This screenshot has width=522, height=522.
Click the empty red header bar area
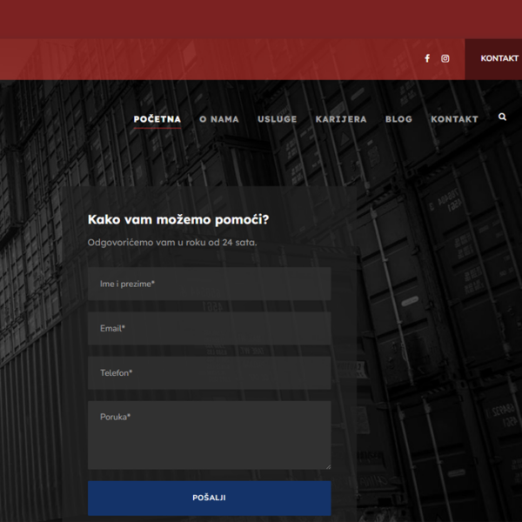coord(217,58)
